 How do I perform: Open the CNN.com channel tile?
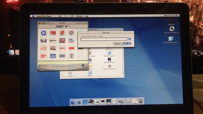tap(53, 33)
